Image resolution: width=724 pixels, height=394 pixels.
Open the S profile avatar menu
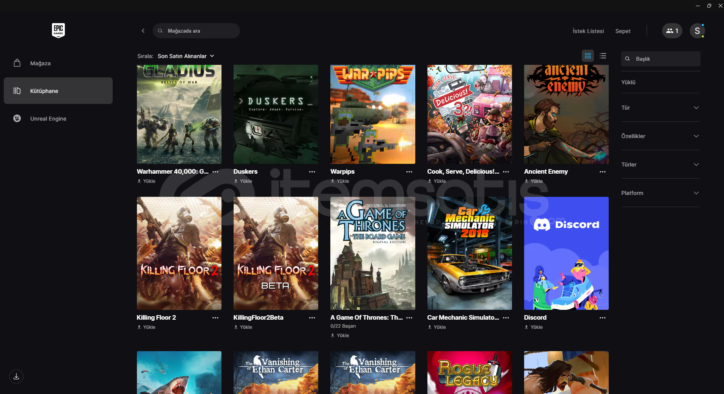[x=697, y=31]
